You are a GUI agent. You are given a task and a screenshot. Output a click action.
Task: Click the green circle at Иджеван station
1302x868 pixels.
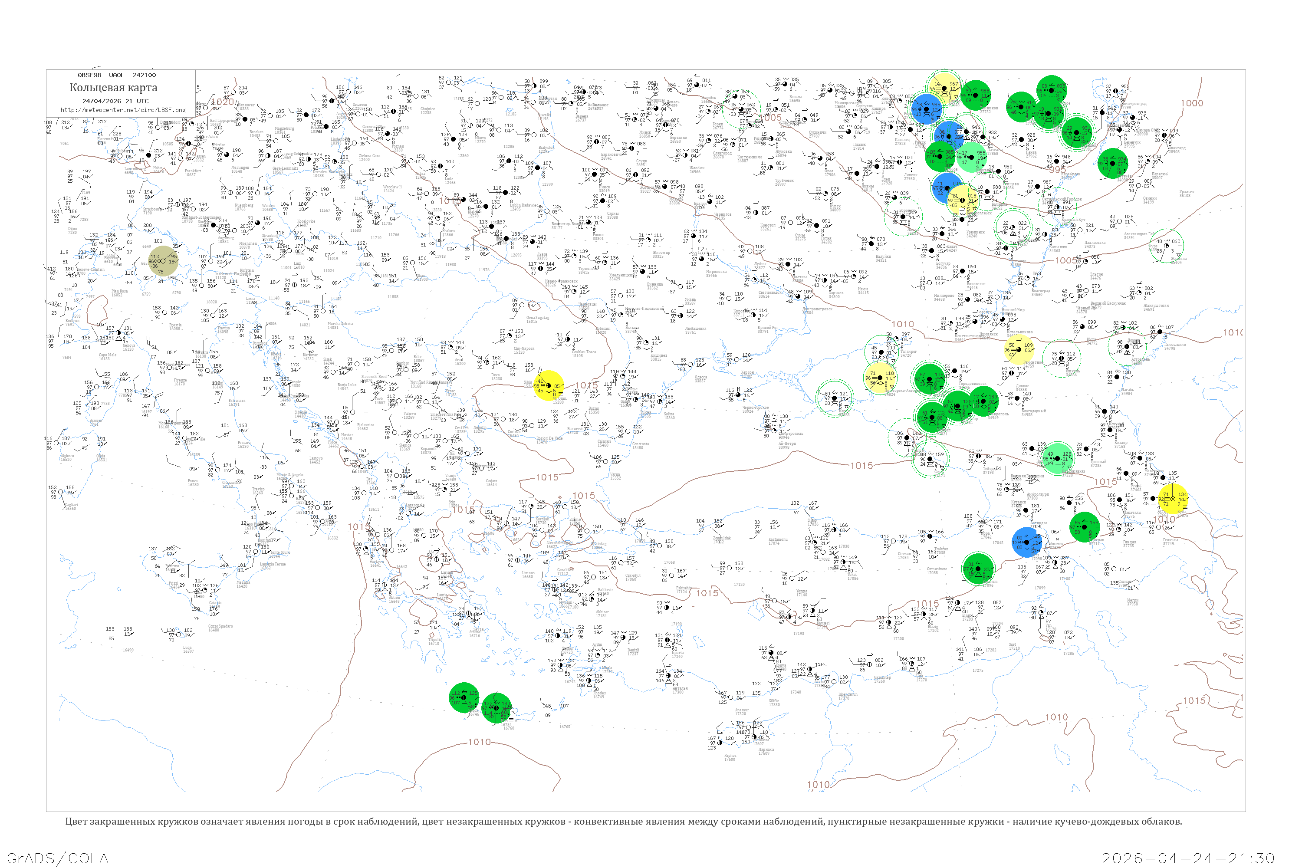pyautogui.click(x=1084, y=527)
